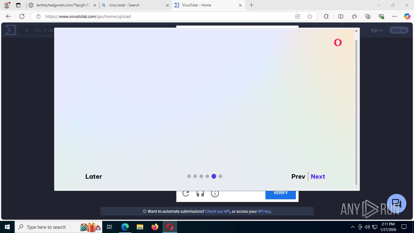Click the app available grid icon in address bar
Image resolution: width=414 pixels, height=233 pixels.
click(x=298, y=16)
